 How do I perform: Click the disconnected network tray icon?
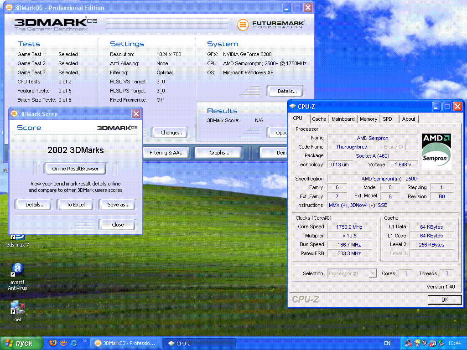pyautogui.click(x=408, y=344)
